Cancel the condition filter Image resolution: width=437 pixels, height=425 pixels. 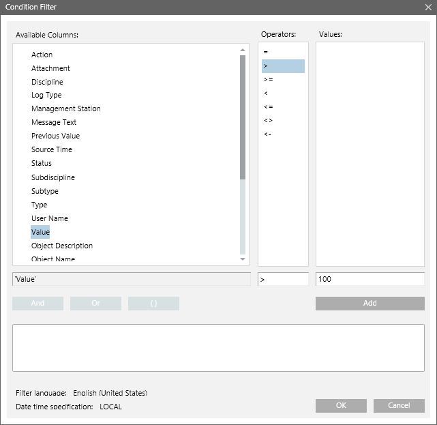[399, 406]
